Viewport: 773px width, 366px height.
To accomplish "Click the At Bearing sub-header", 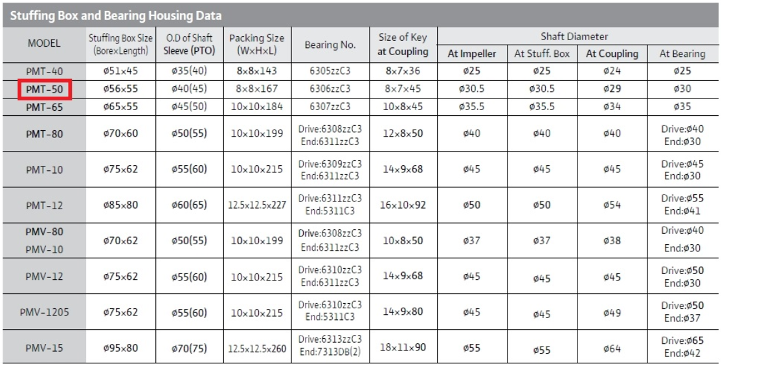I will 682,54.
